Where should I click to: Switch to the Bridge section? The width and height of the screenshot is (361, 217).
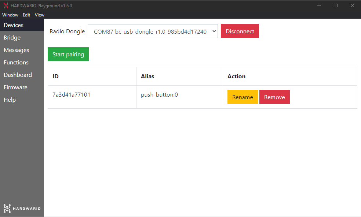pyautogui.click(x=22, y=37)
